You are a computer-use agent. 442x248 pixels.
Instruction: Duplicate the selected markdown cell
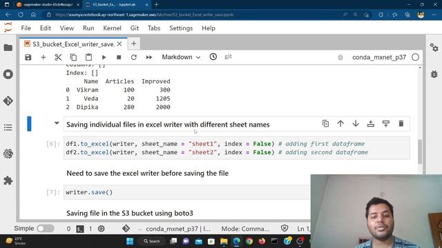click(325, 123)
